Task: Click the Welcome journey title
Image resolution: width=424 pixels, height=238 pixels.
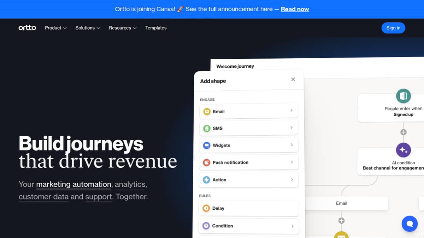Action: tap(235, 66)
